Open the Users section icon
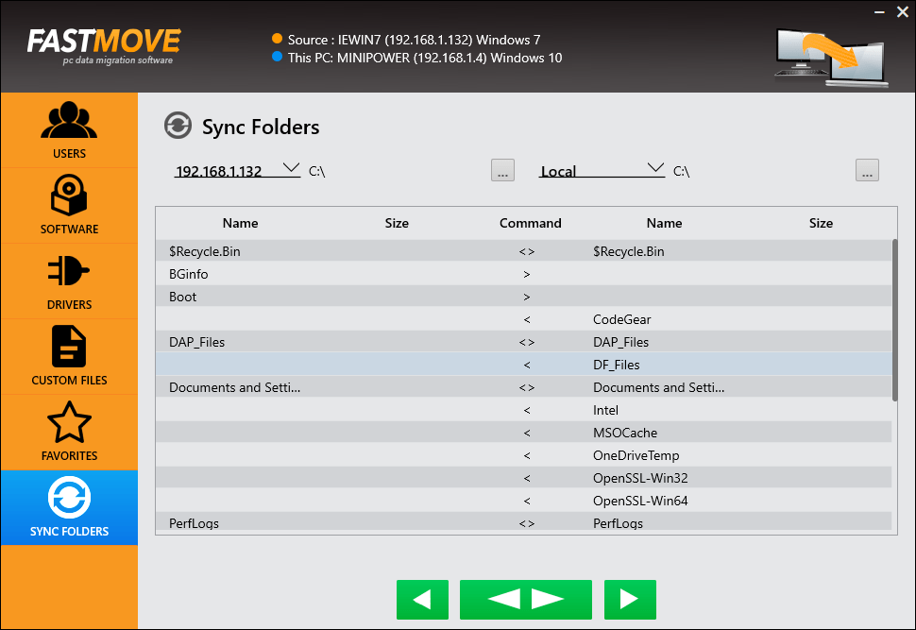This screenshot has height=630, width=916. pos(69,120)
